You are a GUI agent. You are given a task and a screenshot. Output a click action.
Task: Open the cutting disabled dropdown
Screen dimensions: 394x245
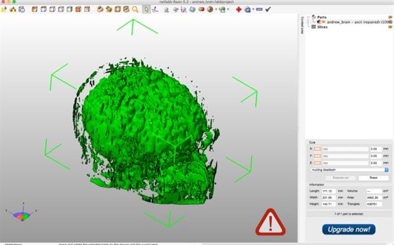pyautogui.click(x=349, y=170)
